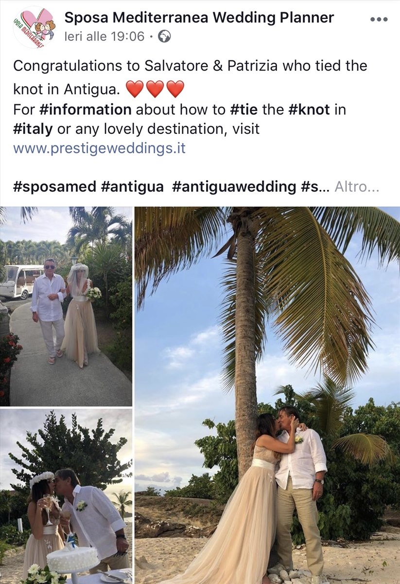Open the #antigua hashtag
The image size is (400, 584).
[133, 187]
